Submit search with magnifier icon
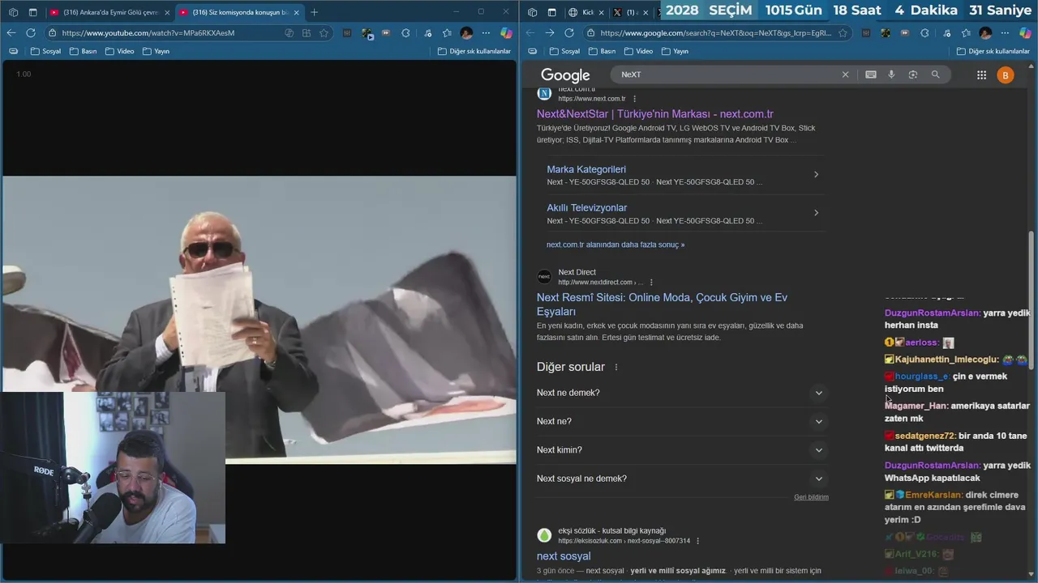Viewport: 1038px width, 583px height. tap(935, 74)
